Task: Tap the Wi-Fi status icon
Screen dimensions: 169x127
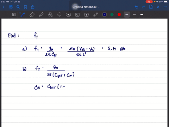Action: pyautogui.click(x=157, y=2)
